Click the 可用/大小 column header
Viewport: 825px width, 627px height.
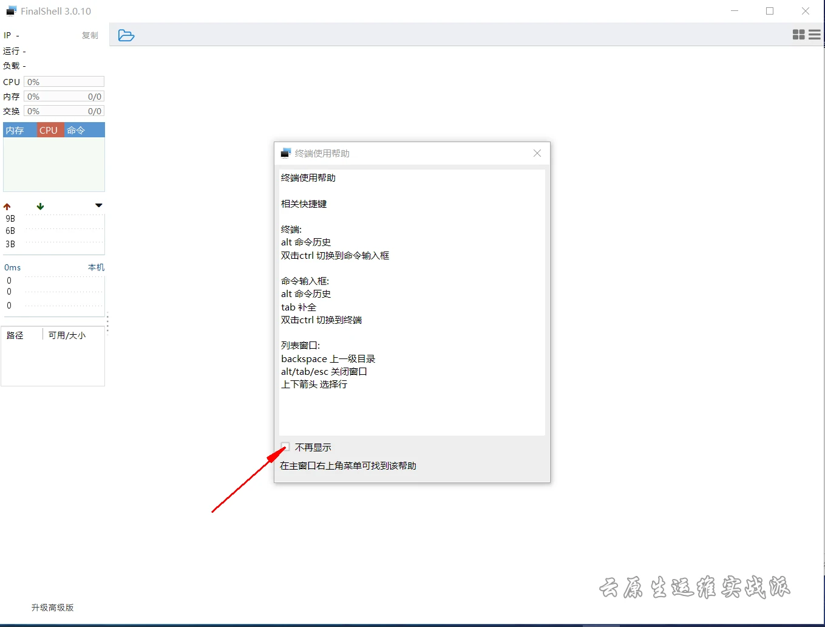point(67,335)
